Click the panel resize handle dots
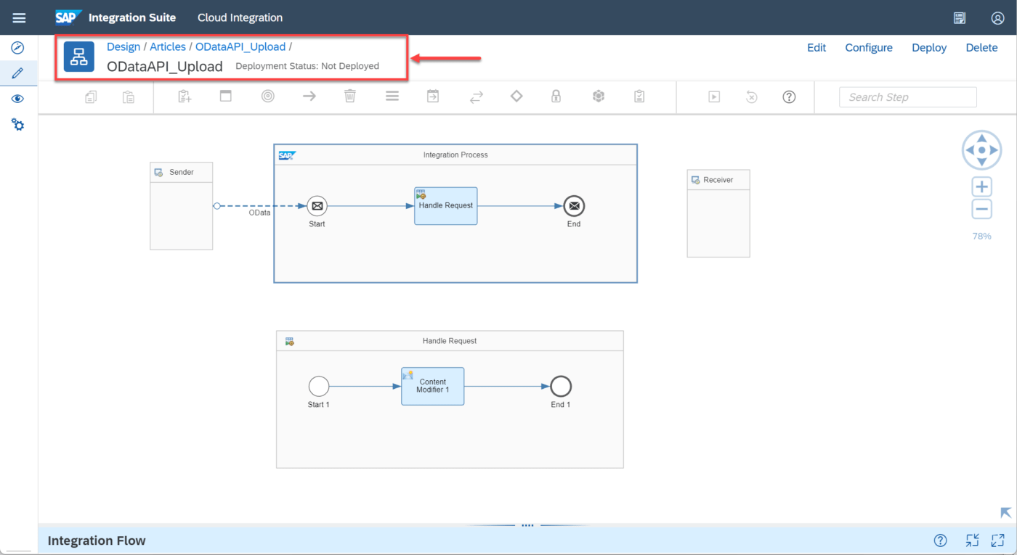Viewport: 1017px width, 555px height. click(x=527, y=525)
